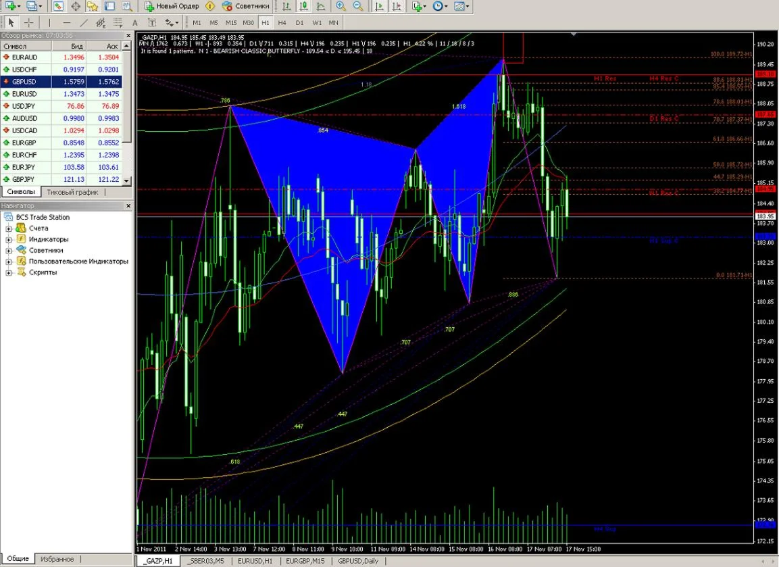Select the Vertical Line drawing tool
Image resolution: width=779 pixels, height=567 pixels.
pyautogui.click(x=49, y=22)
